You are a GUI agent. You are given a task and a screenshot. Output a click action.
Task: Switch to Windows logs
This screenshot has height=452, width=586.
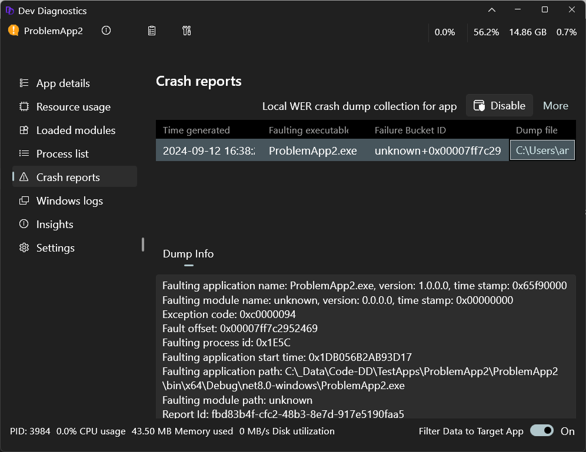[75, 200]
